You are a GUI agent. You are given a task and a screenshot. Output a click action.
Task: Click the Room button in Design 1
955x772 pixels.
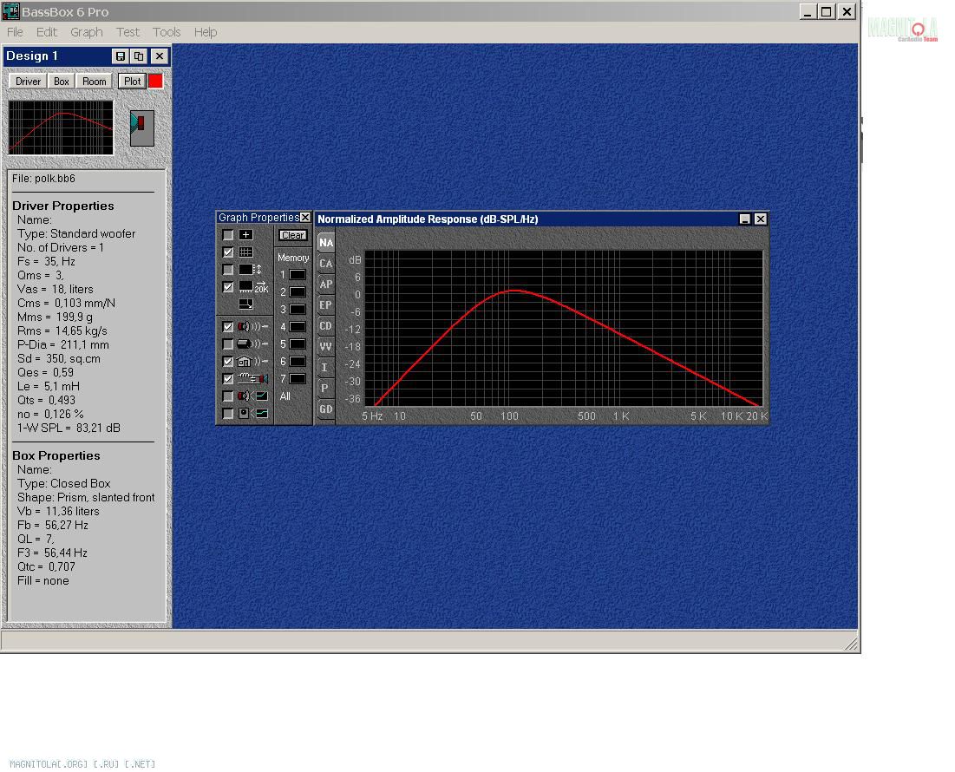[x=94, y=82]
